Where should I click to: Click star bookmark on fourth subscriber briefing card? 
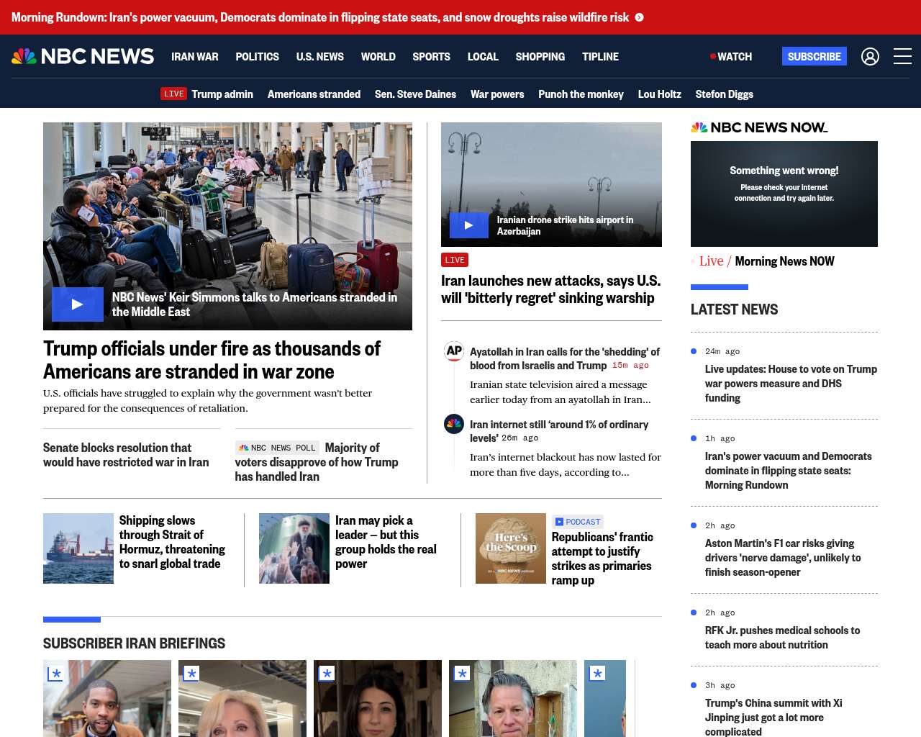tap(462, 674)
